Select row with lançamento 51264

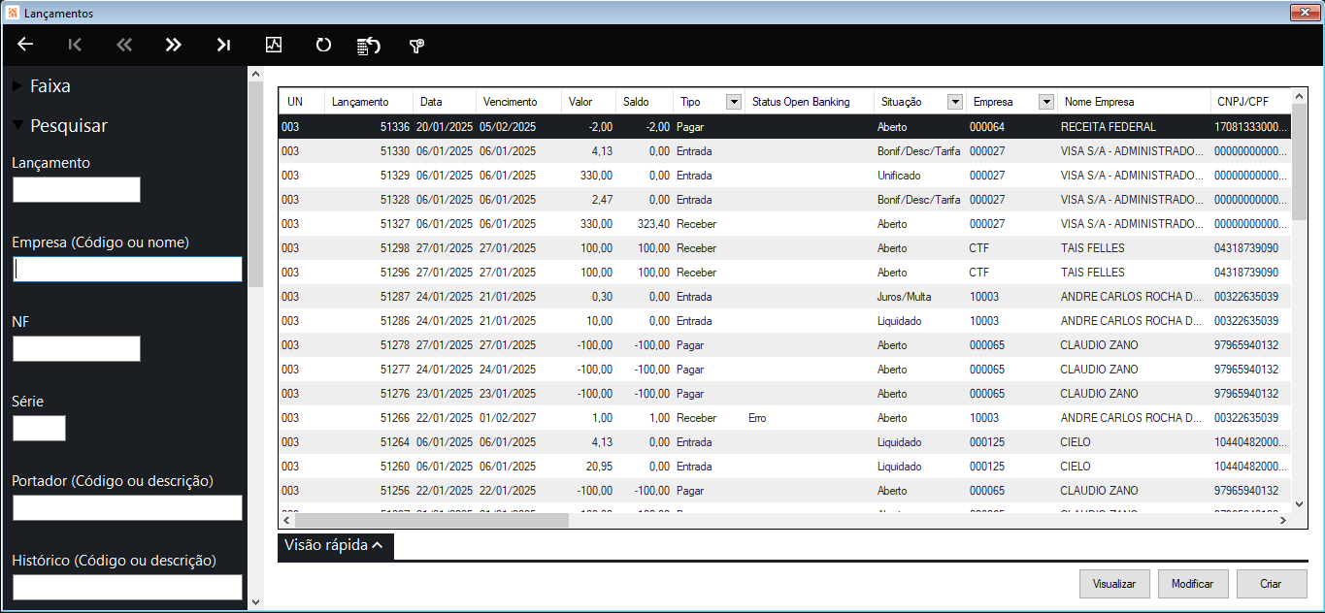click(x=785, y=442)
